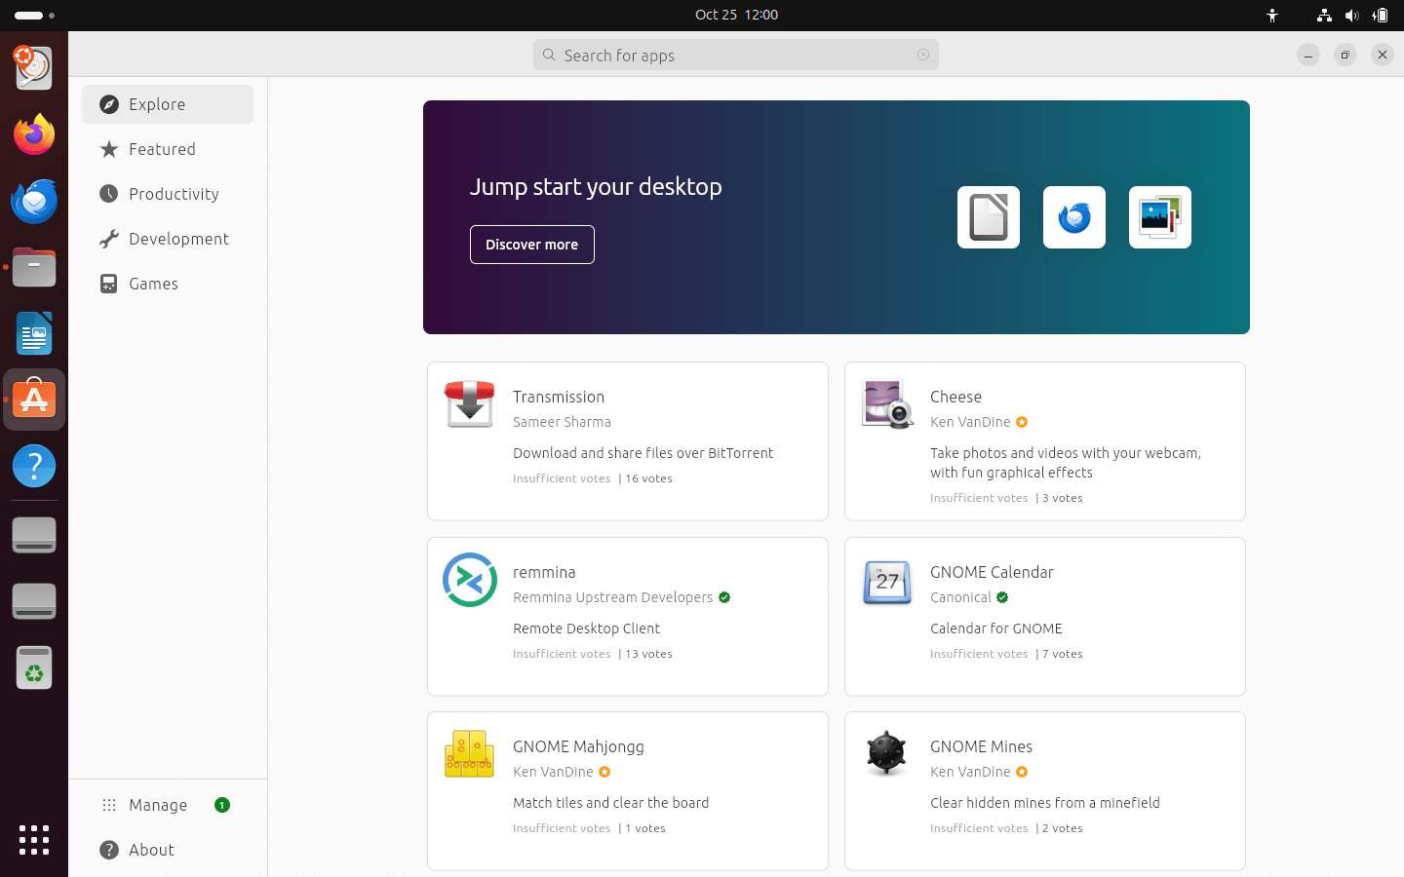Image resolution: width=1404 pixels, height=877 pixels.
Task: Click the Cheese webcam app icon
Action: [887, 404]
